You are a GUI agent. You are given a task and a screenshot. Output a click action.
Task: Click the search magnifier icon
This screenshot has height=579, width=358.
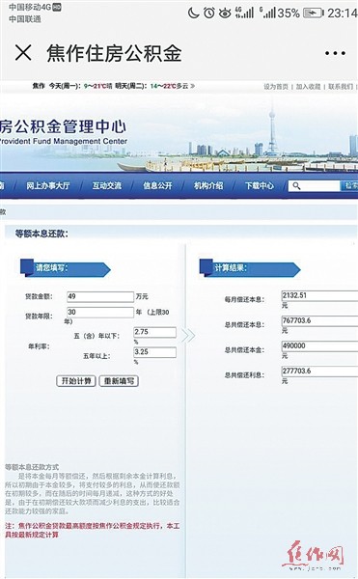(296, 185)
